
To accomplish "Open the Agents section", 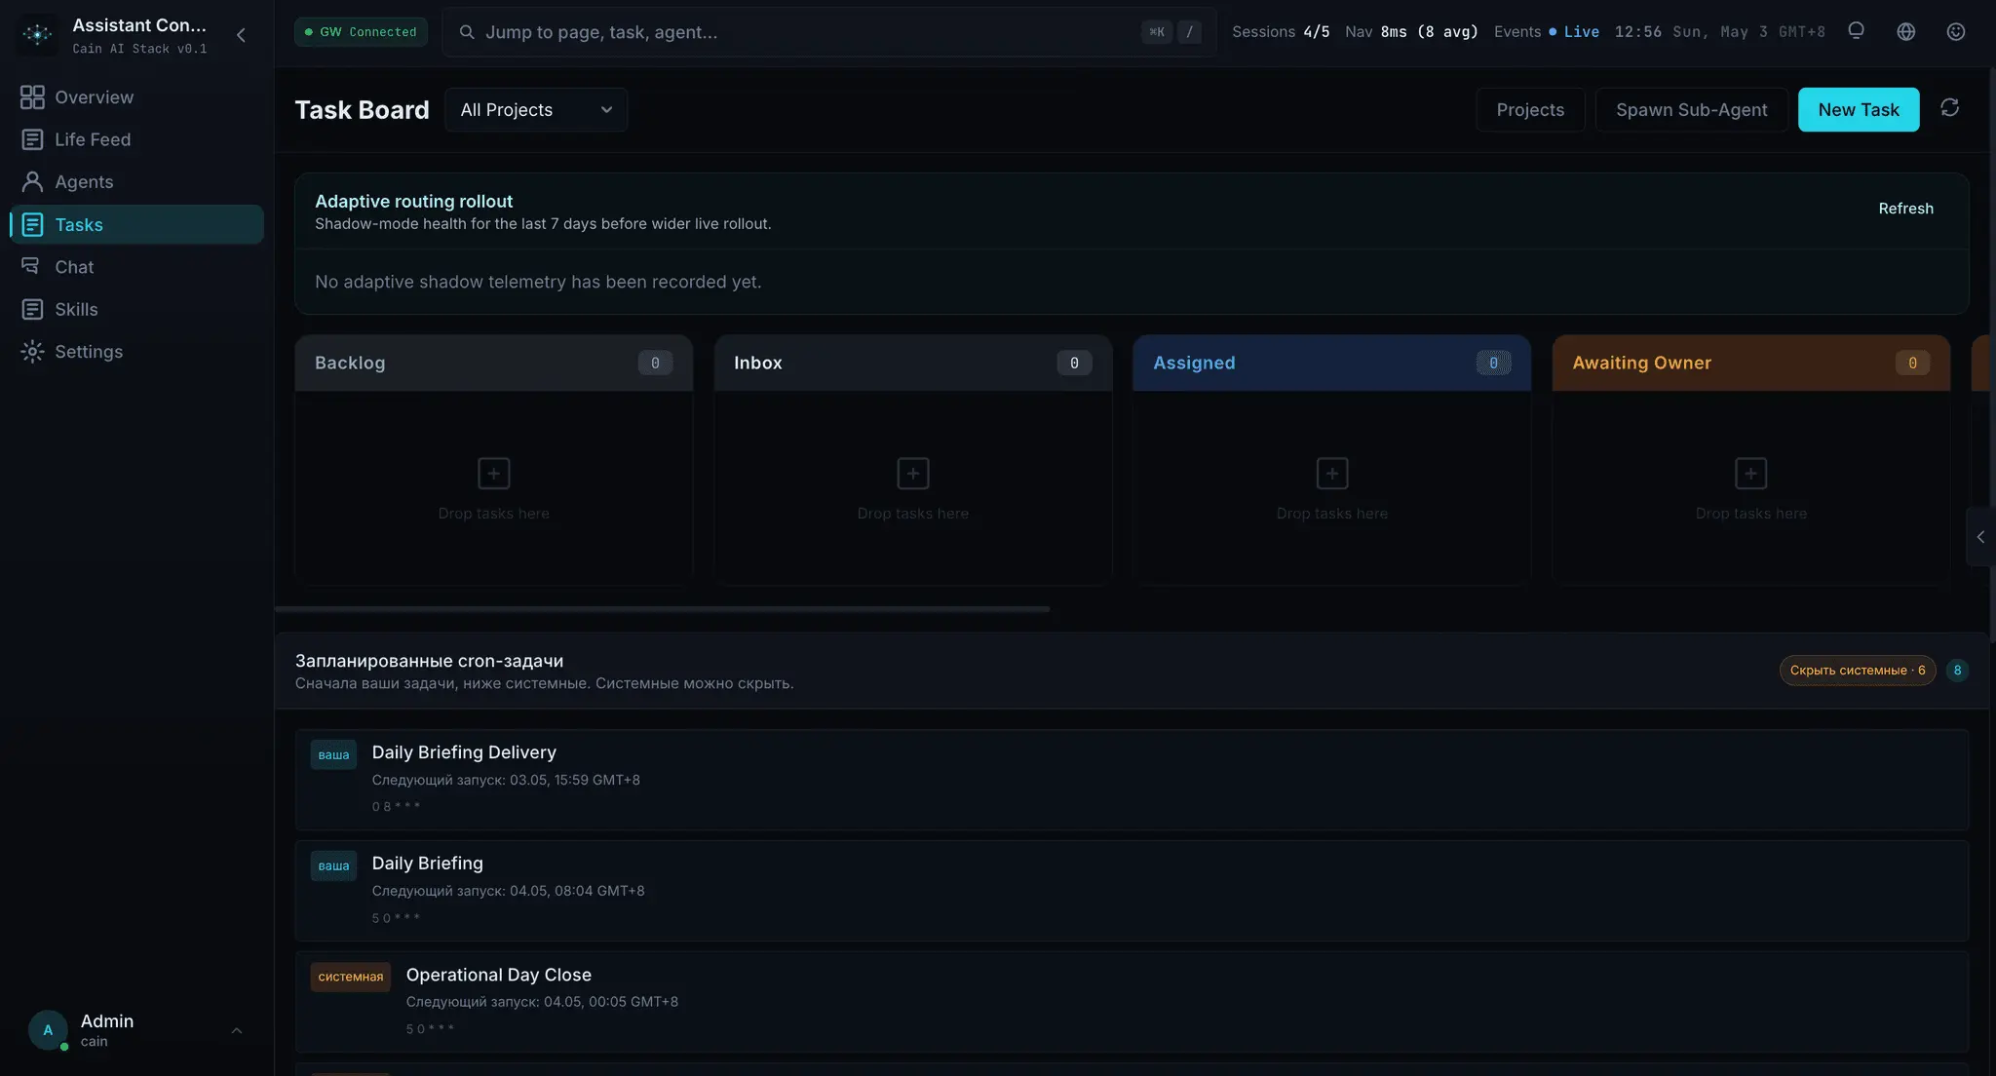I will click(x=136, y=182).
